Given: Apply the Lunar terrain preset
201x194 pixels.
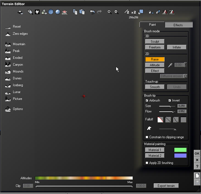Looking at the screenshot, I should tap(13, 92).
